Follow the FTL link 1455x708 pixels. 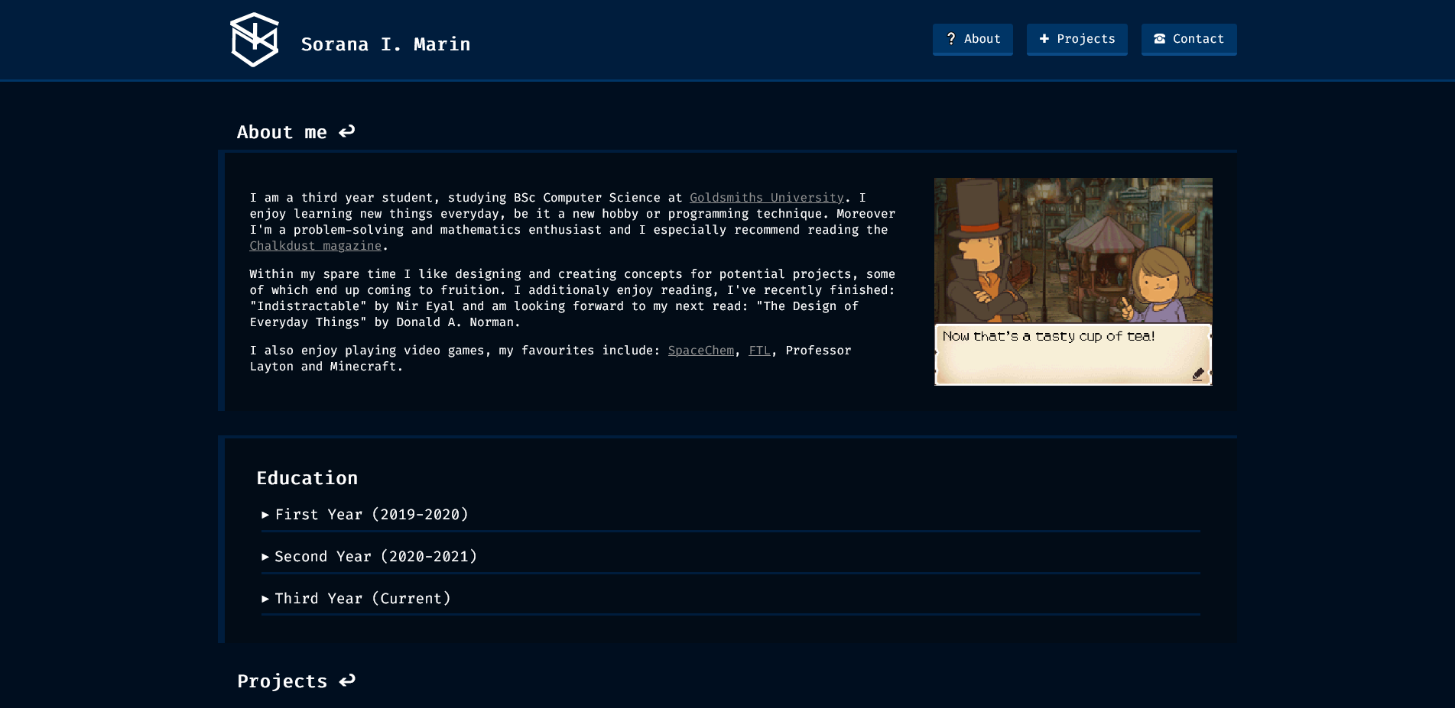(759, 351)
